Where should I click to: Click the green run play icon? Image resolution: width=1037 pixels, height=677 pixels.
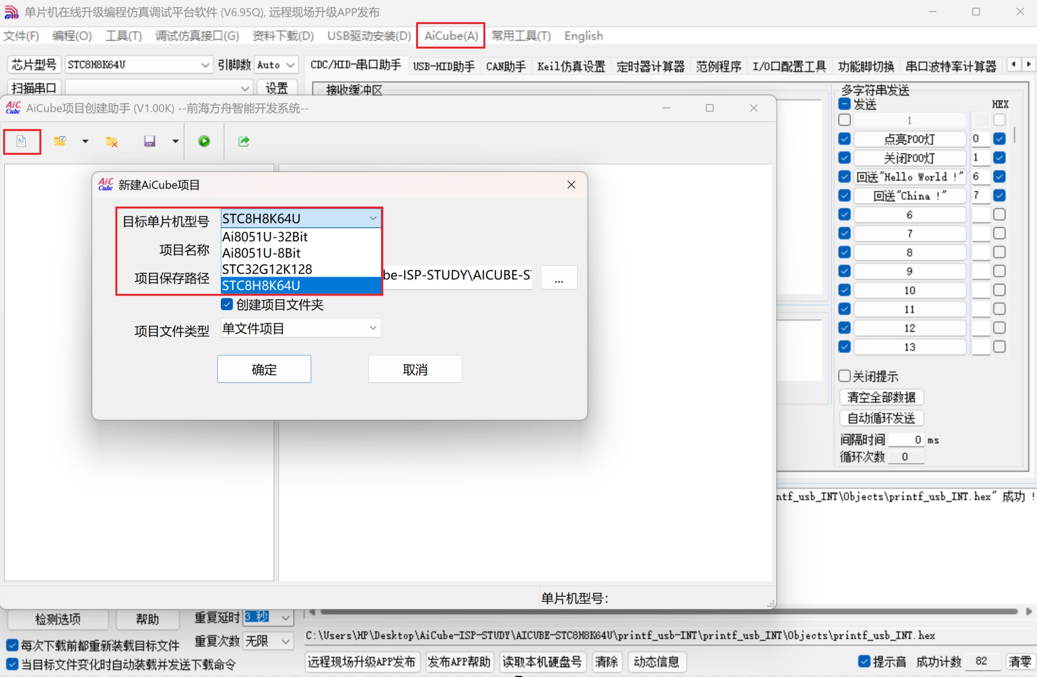pyautogui.click(x=204, y=141)
